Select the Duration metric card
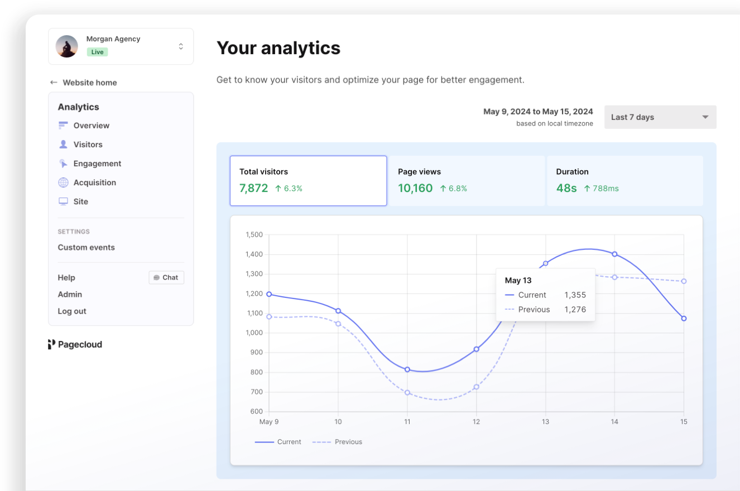 (625, 181)
